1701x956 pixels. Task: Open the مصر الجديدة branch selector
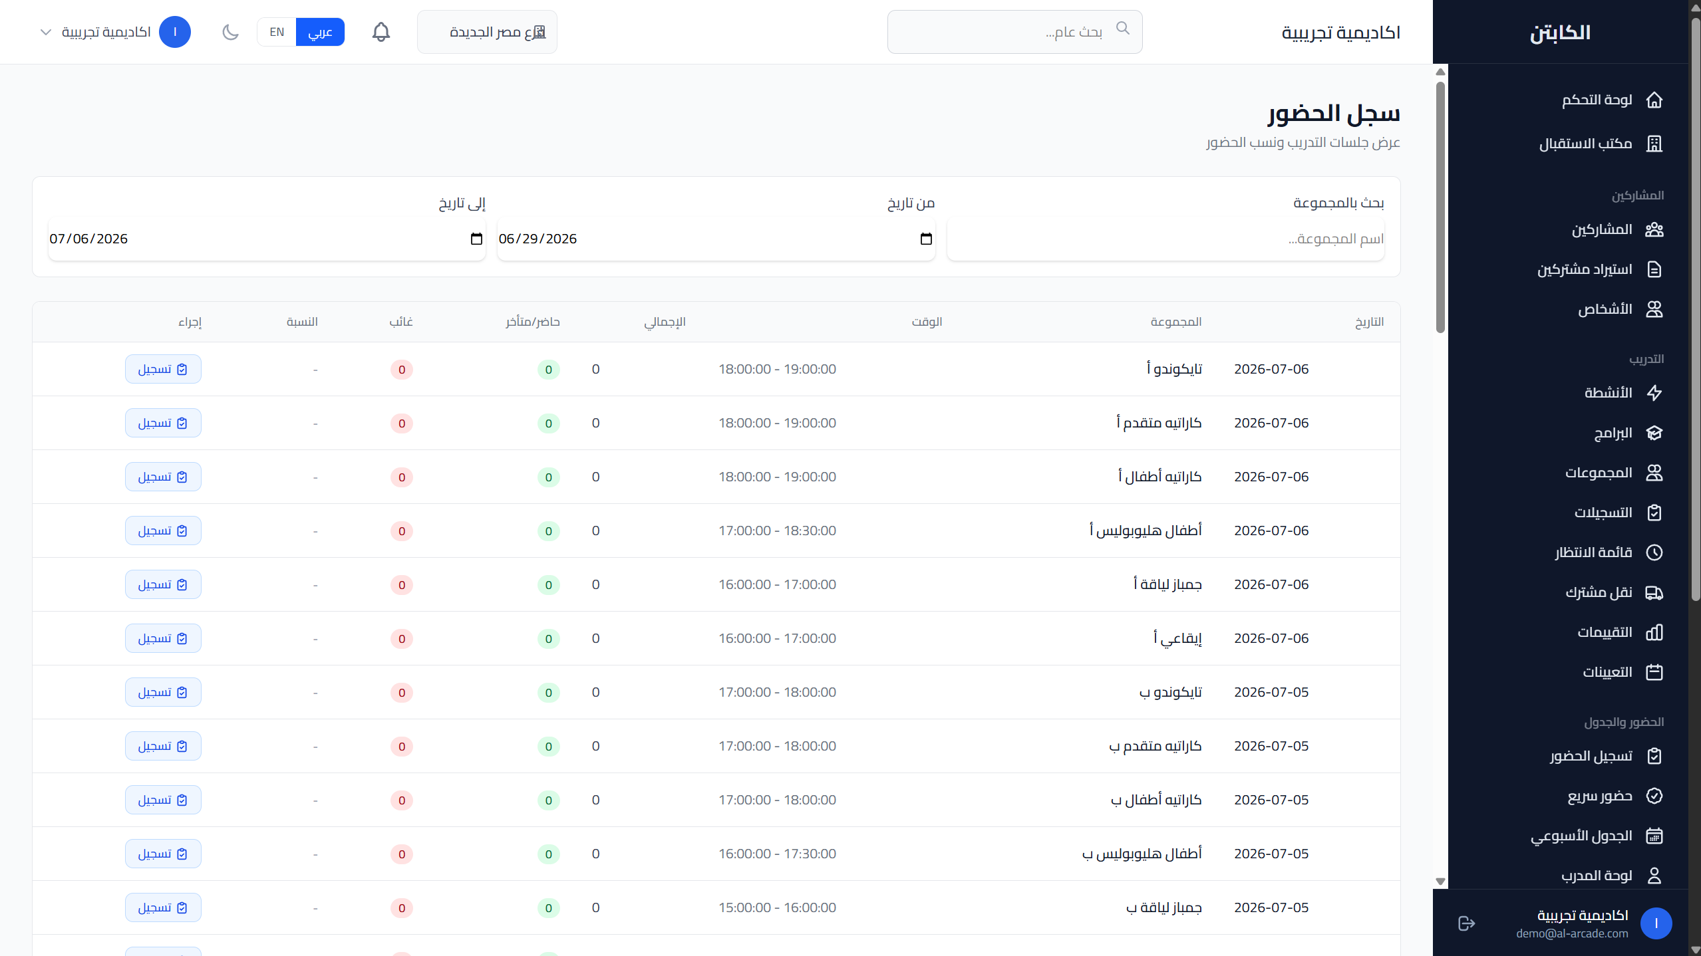(487, 32)
